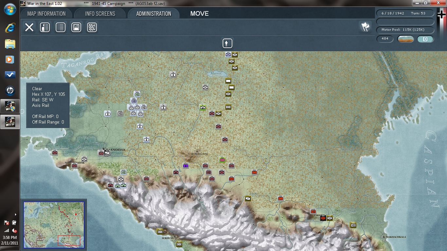Open Windows Explorer folder in taskbar

pyautogui.click(x=10, y=43)
